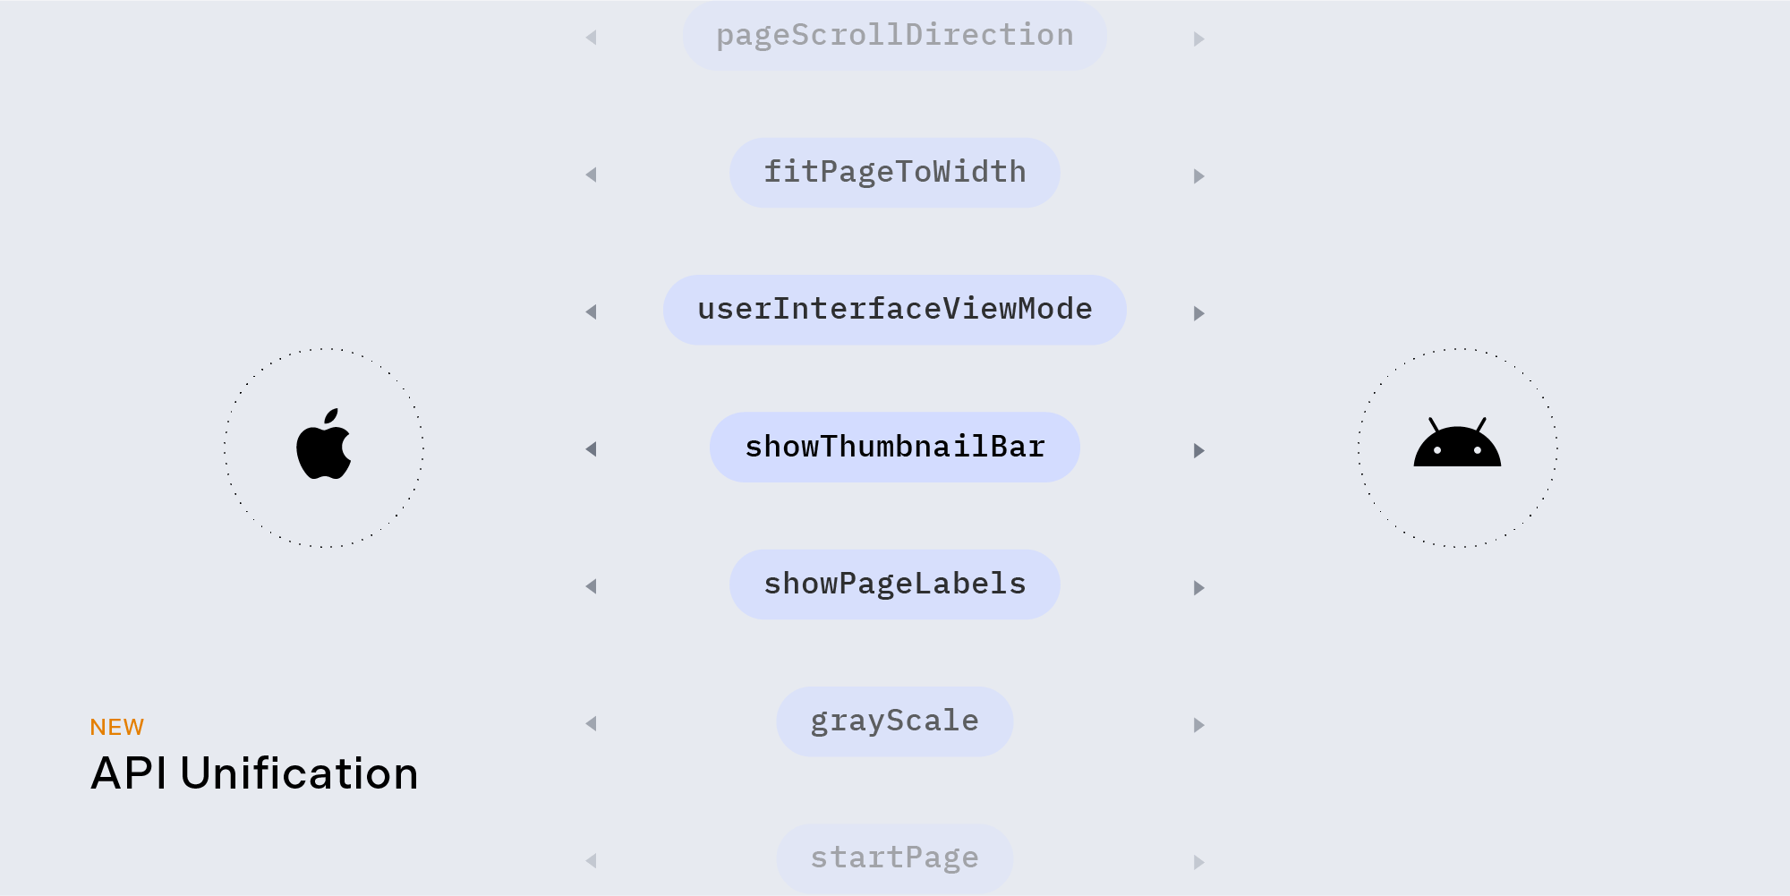This screenshot has width=1790, height=896.
Task: Select the startPage pill
Action: (x=895, y=858)
